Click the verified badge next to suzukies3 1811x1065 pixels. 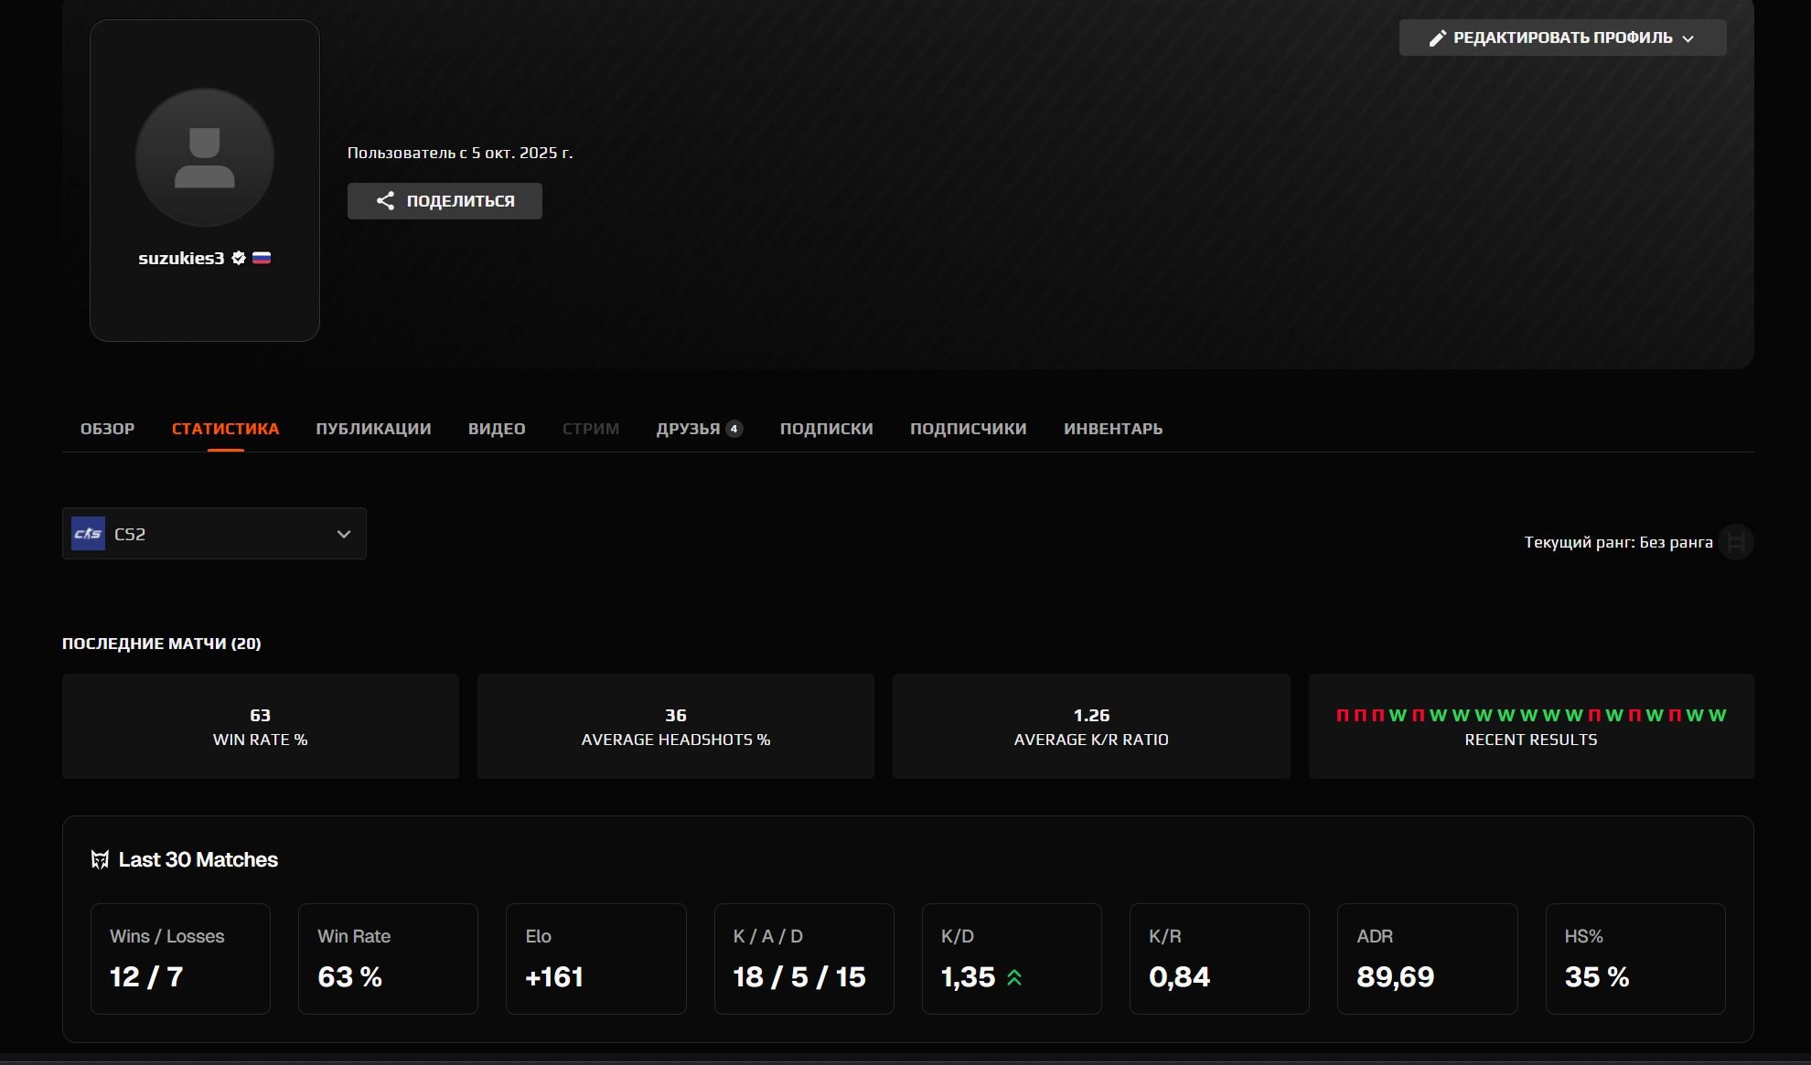239,258
